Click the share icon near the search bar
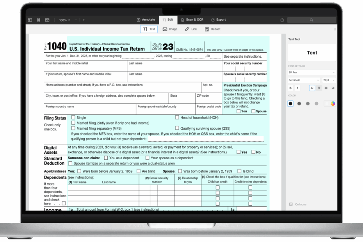 click(x=282, y=19)
